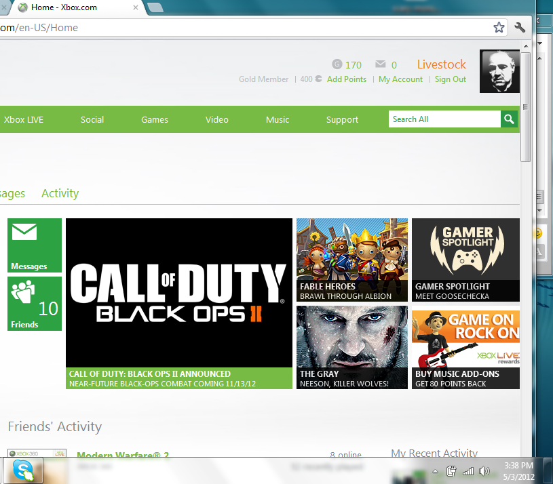Open a new browser tab
This screenshot has height=484, width=553.
tap(155, 7)
